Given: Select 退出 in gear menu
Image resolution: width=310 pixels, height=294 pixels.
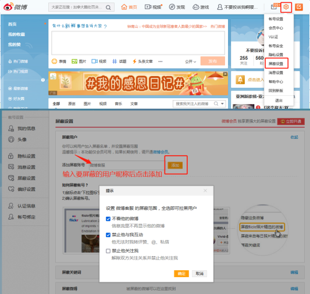Looking at the screenshot, I should (x=279, y=101).
